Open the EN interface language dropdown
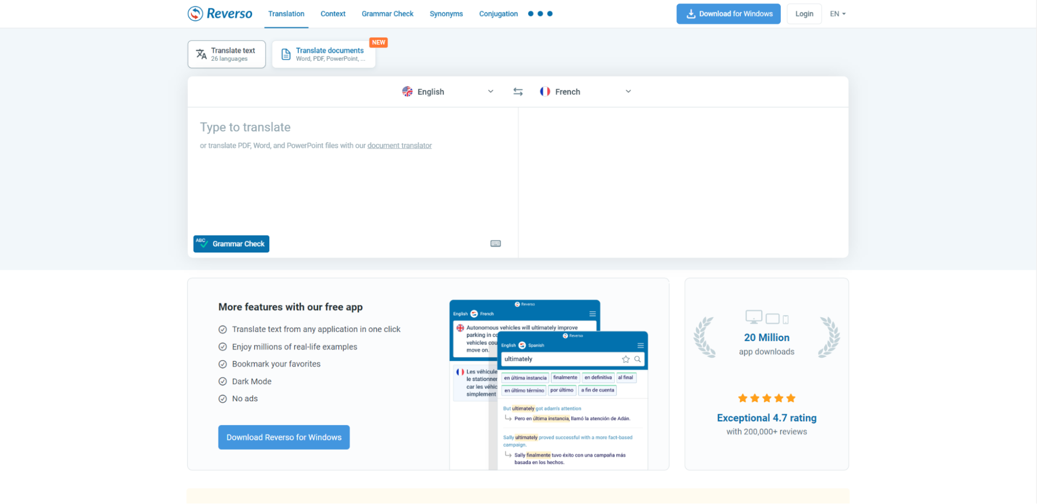 pos(837,14)
